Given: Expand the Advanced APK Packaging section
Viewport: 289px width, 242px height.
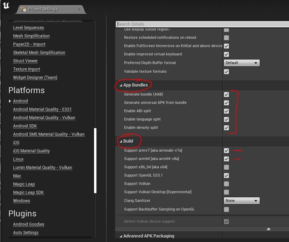Looking at the screenshot, I should (121, 236).
